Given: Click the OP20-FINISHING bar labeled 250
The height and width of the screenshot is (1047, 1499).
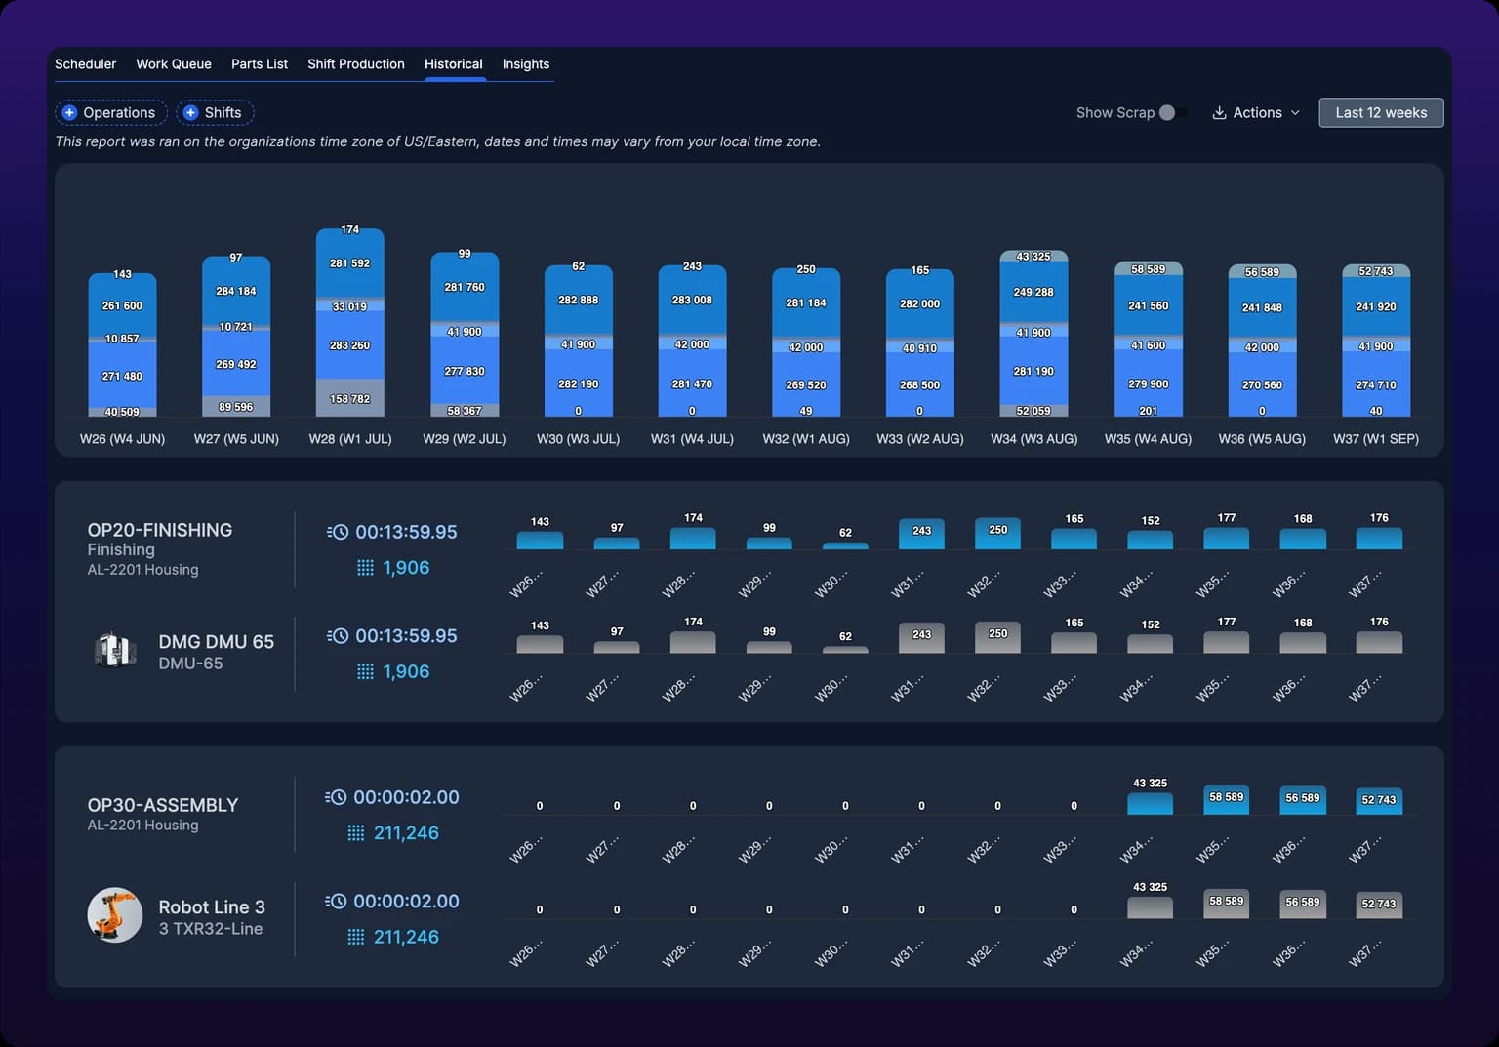Looking at the screenshot, I should point(997,533).
